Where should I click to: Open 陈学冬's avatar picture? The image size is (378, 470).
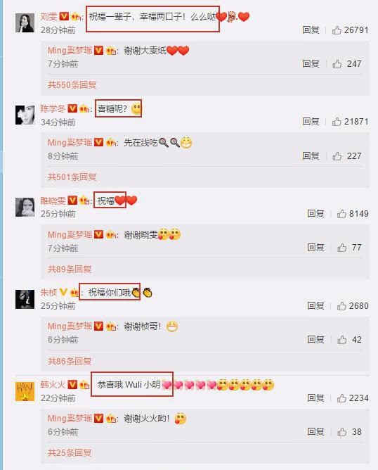coord(25,115)
